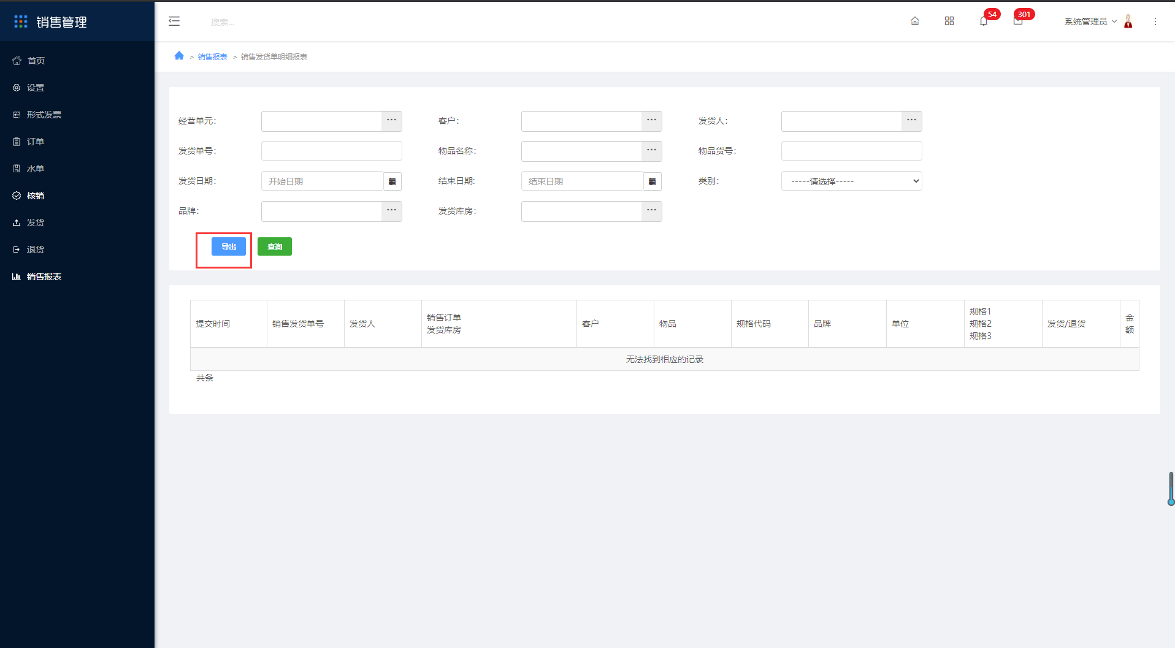Click the 规格代码 column header
The image size is (1175, 648).
point(770,324)
